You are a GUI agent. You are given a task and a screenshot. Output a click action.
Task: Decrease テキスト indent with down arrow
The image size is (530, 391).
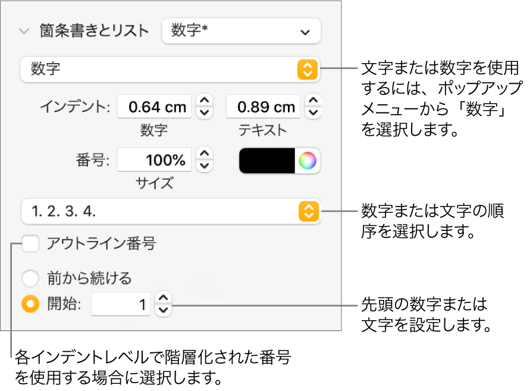click(x=313, y=113)
